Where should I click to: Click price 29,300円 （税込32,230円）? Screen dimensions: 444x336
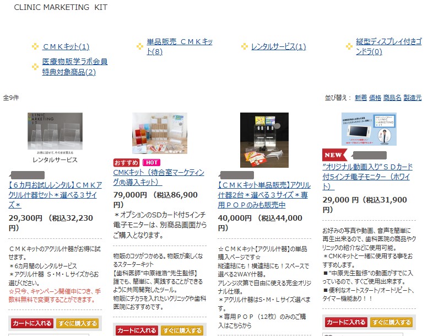[x=51, y=223]
